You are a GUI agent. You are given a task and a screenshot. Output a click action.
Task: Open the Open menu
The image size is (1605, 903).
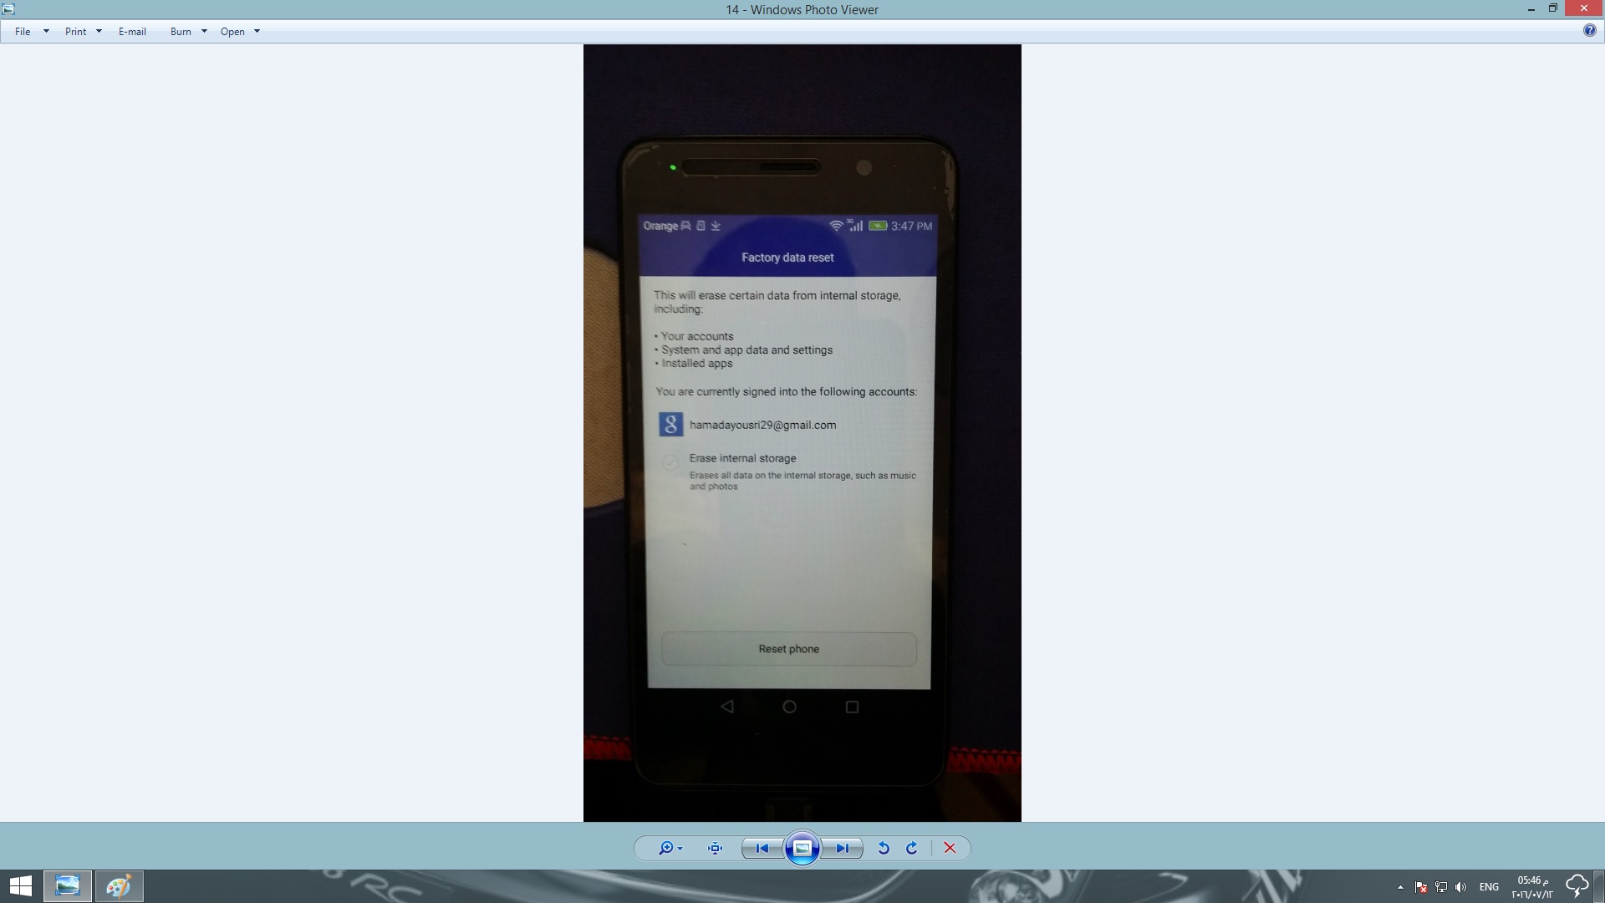232,31
